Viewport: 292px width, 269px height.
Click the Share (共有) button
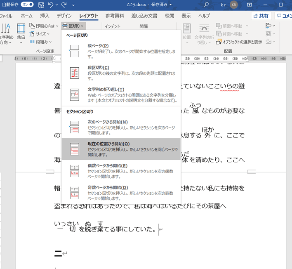coord(261,16)
